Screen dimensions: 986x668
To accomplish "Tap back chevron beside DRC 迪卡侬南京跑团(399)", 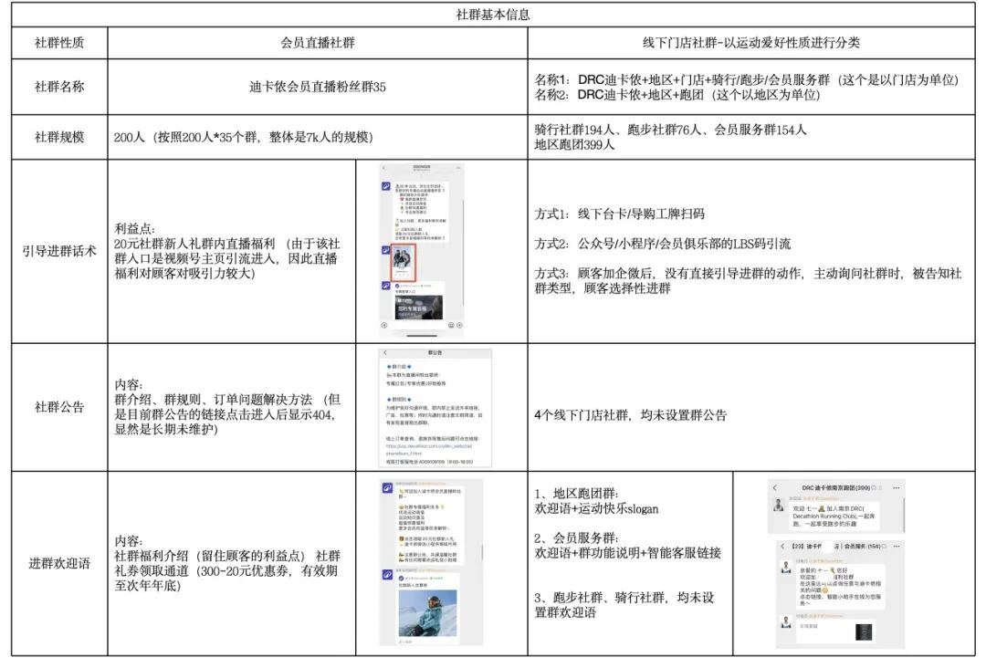I will pyautogui.click(x=775, y=487).
